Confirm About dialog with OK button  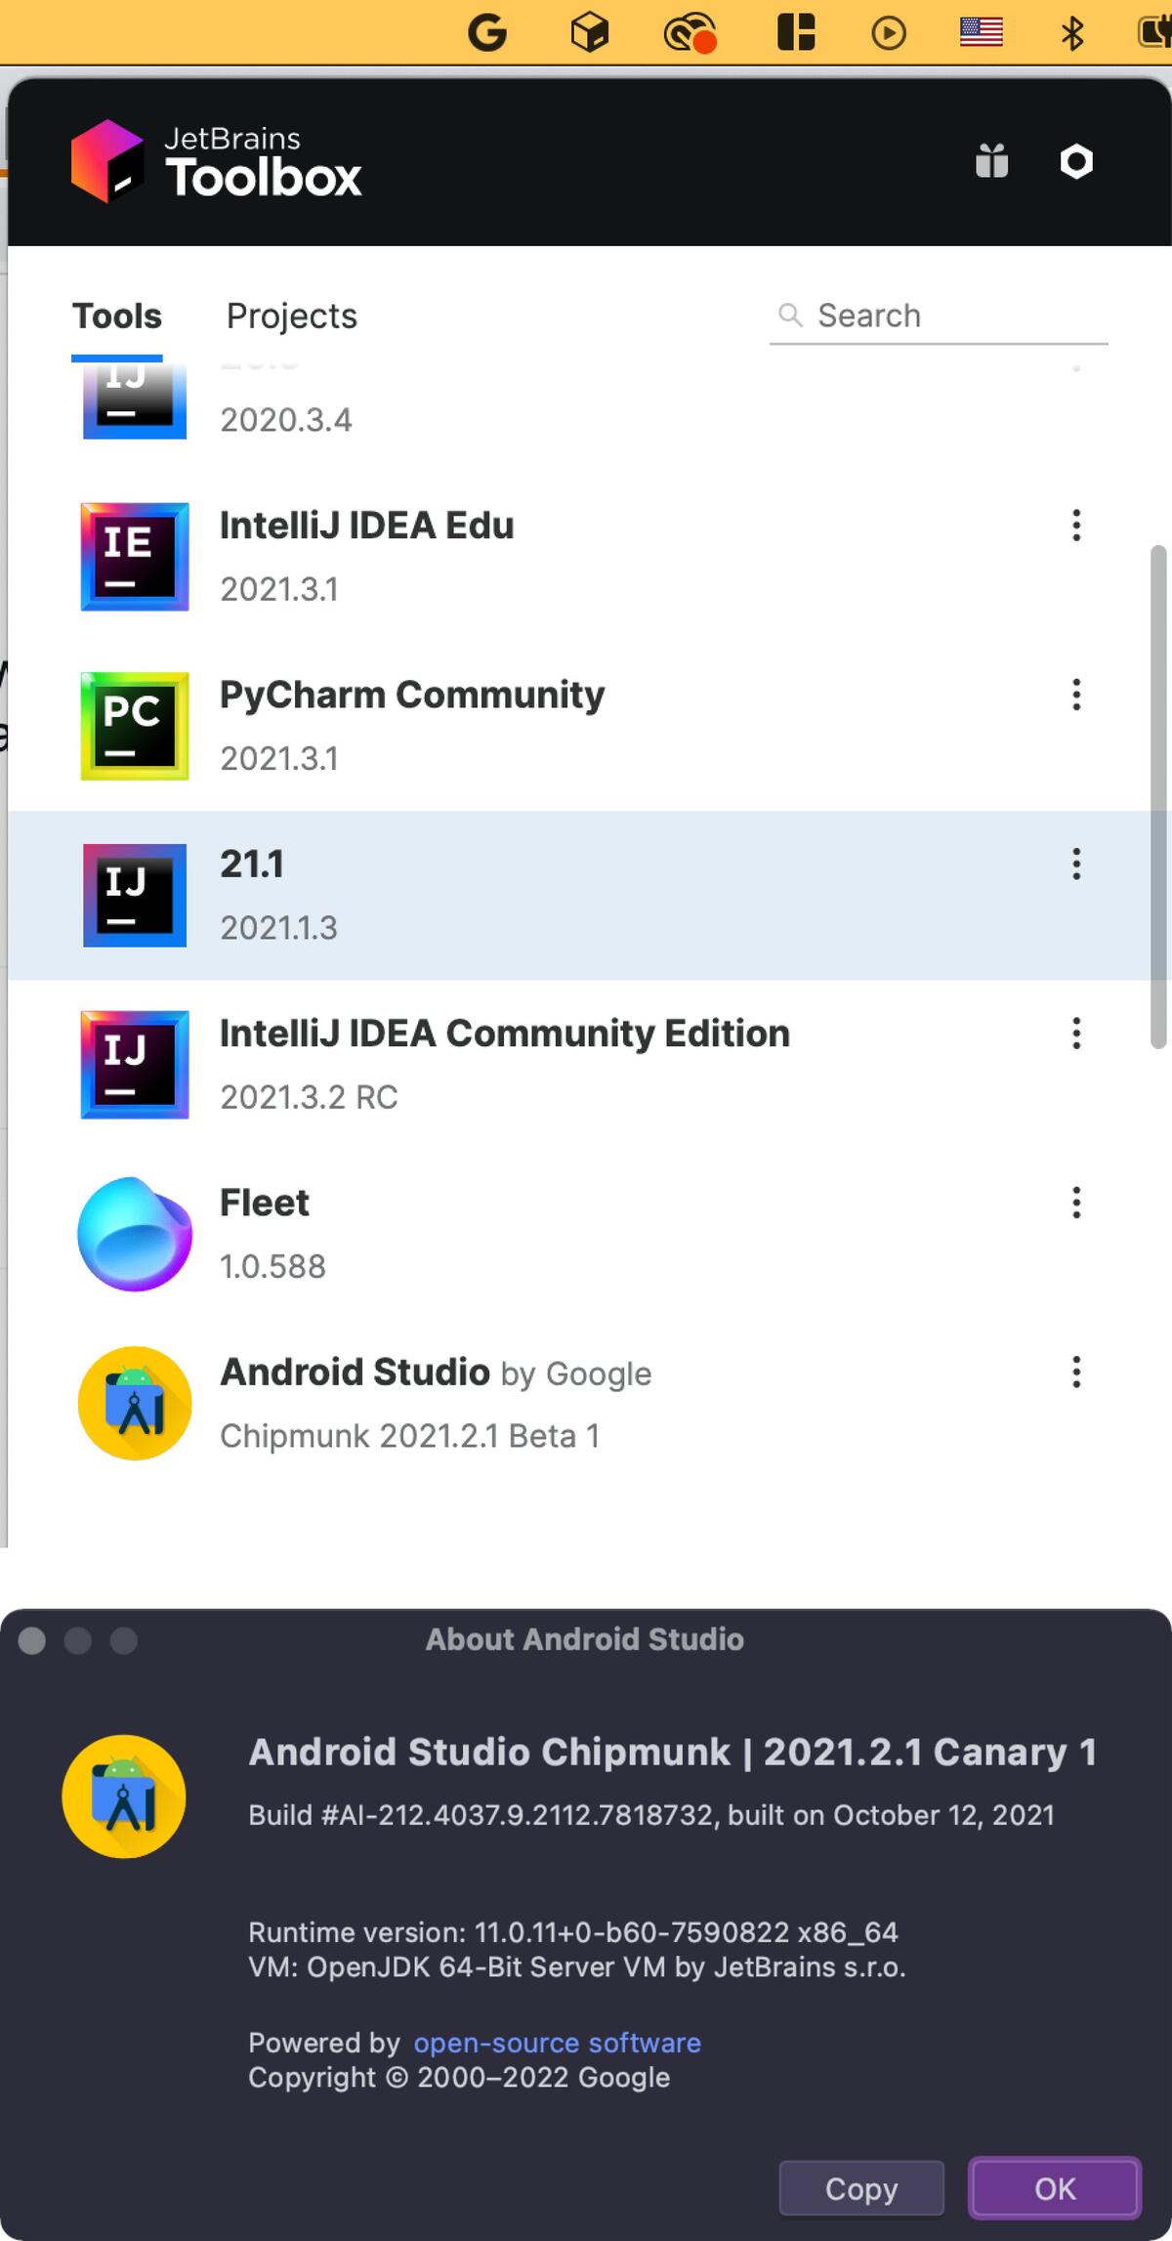coord(1054,2188)
